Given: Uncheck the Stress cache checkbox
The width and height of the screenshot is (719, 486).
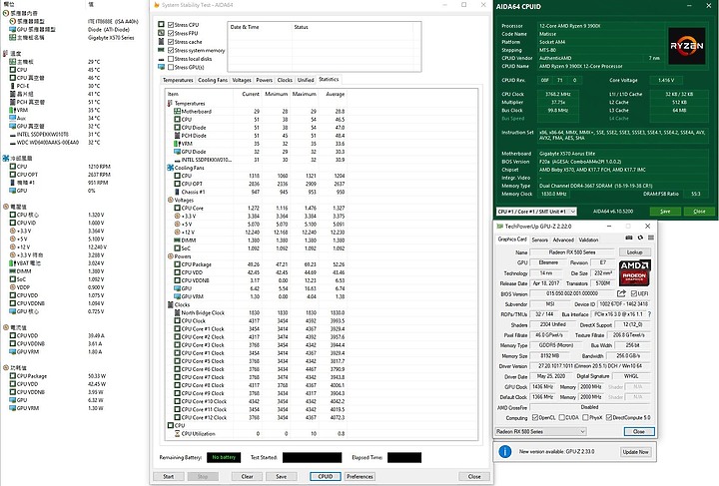Looking at the screenshot, I should pos(171,42).
